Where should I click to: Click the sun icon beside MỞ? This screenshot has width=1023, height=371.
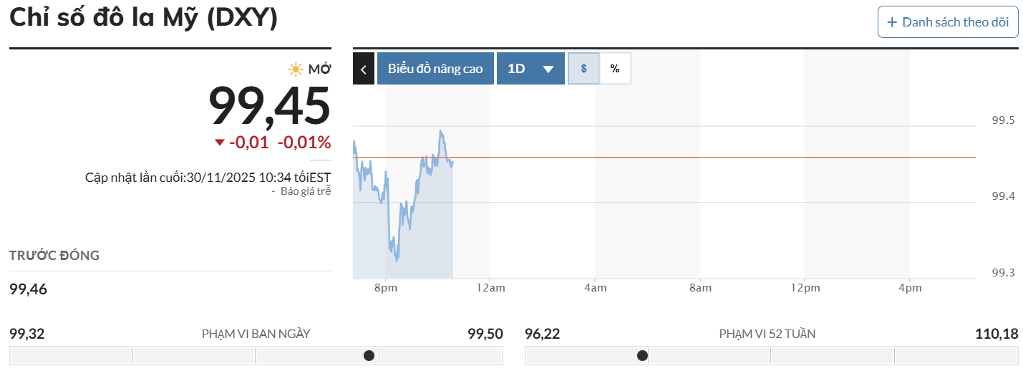point(296,69)
